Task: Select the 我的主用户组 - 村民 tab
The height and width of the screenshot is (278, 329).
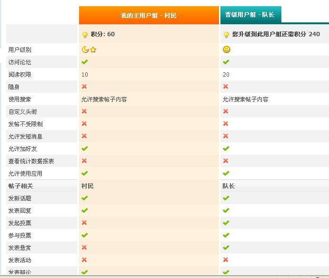Action: click(149, 16)
